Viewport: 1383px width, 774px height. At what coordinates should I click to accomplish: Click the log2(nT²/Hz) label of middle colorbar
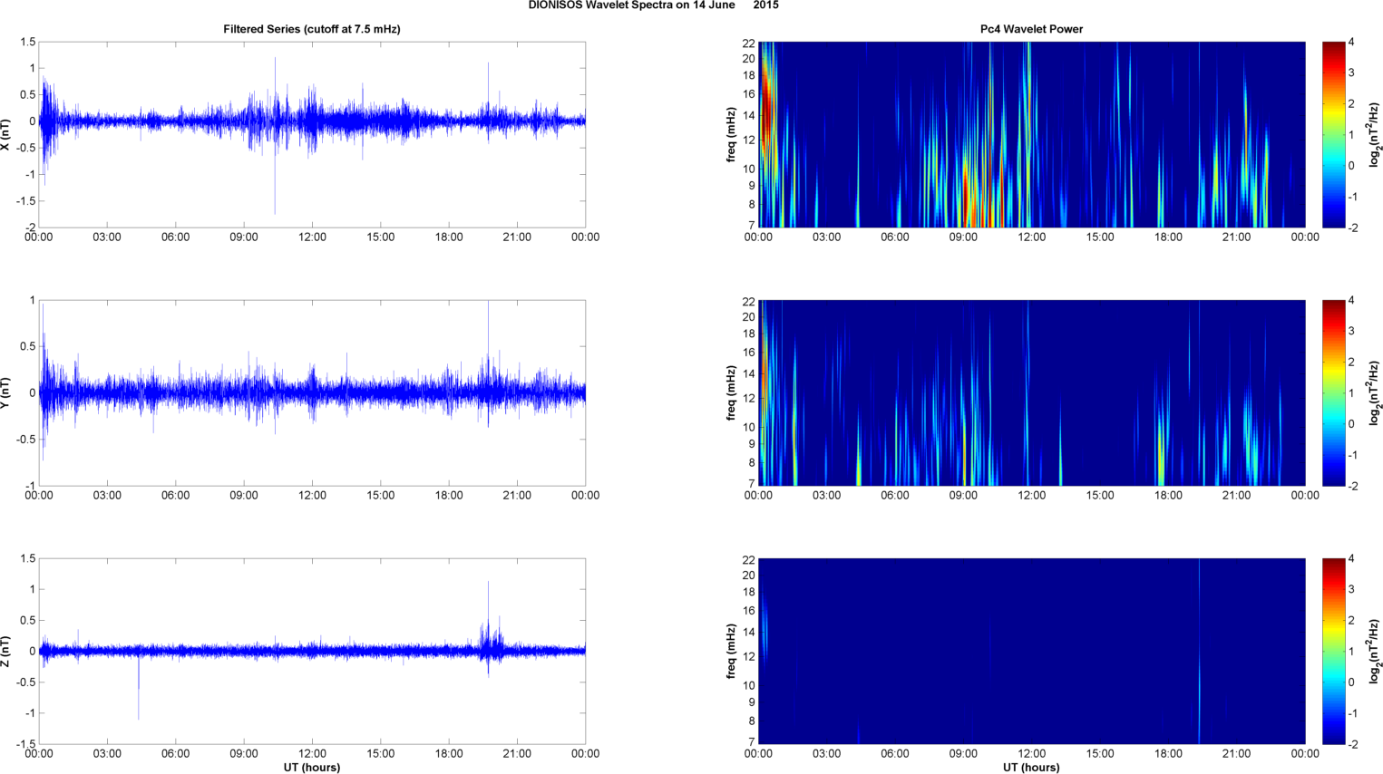[1376, 392]
